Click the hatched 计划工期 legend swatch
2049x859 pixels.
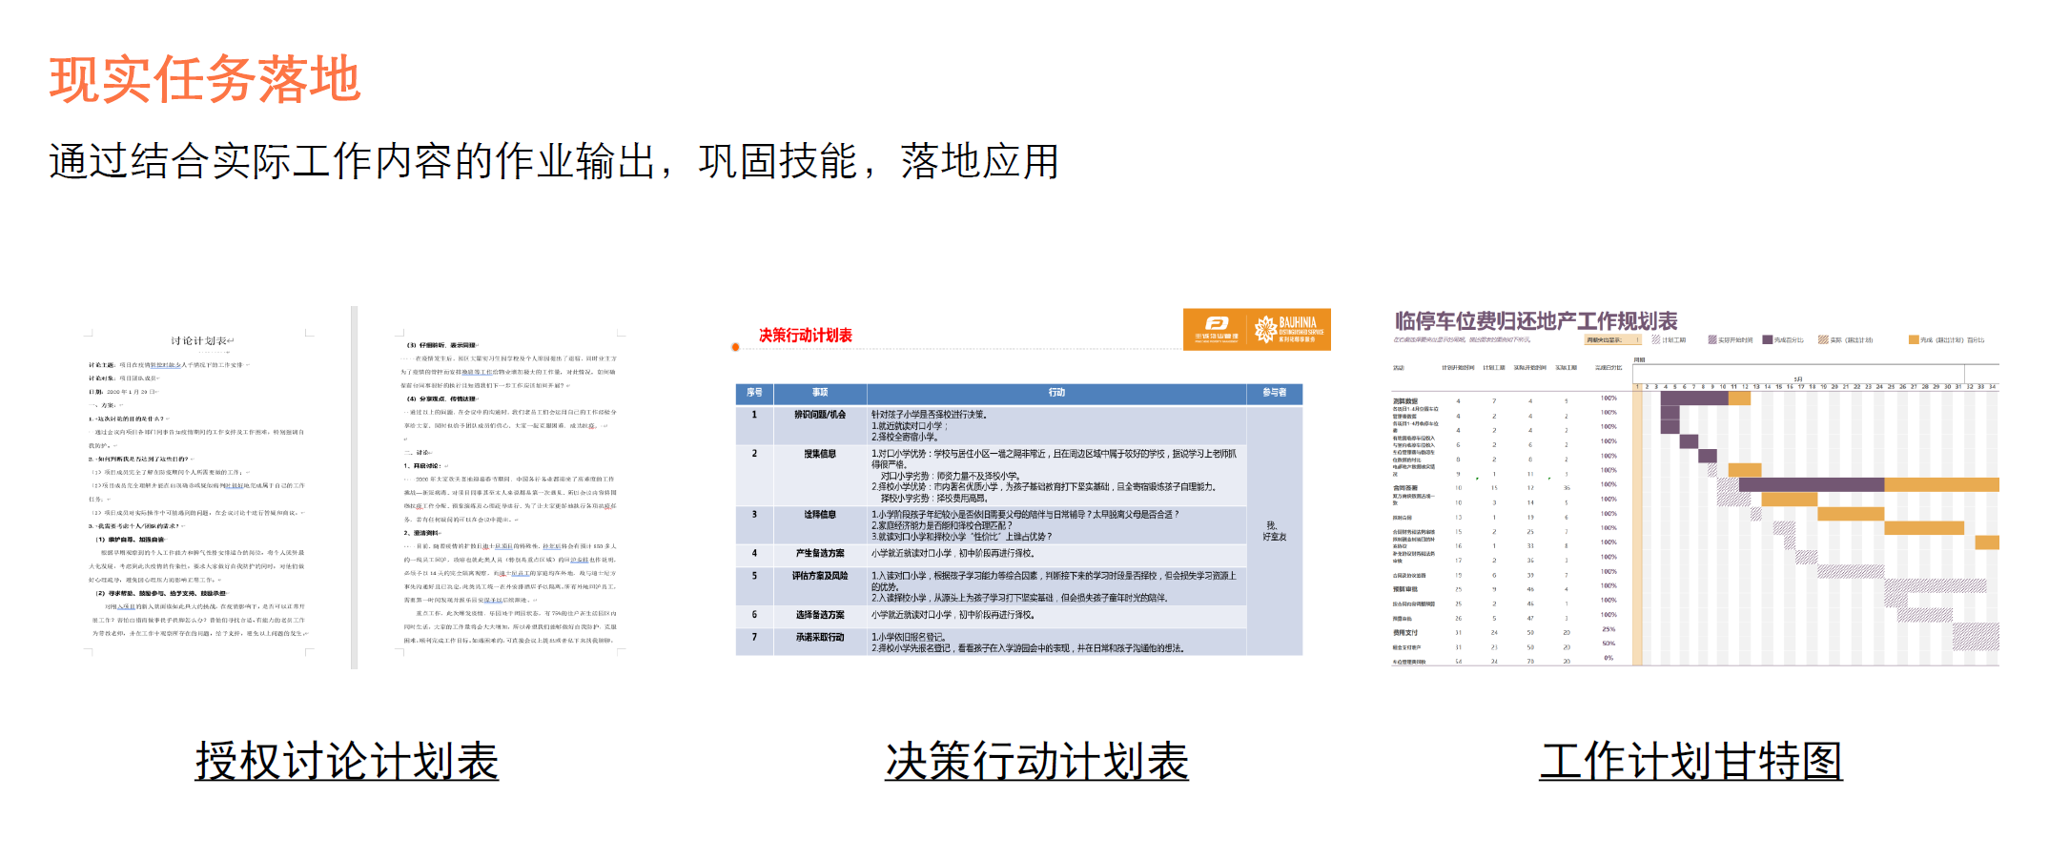click(1656, 339)
